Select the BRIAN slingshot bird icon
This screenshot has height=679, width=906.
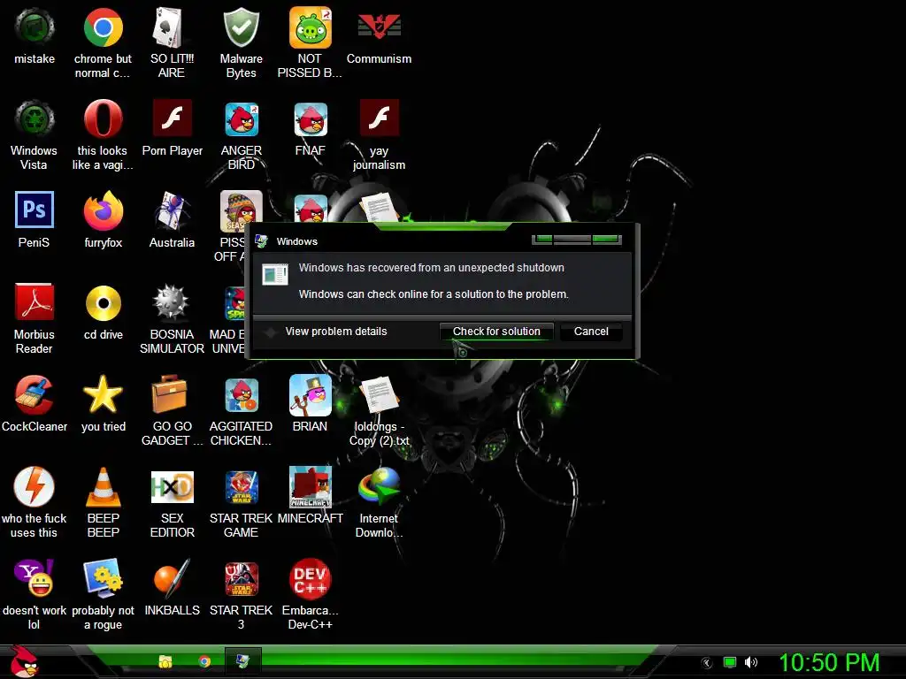coord(311,395)
